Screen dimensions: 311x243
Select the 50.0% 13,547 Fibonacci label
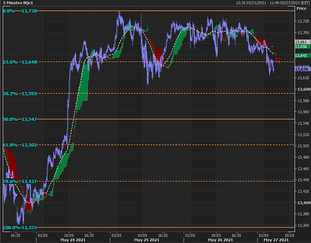(x=20, y=119)
